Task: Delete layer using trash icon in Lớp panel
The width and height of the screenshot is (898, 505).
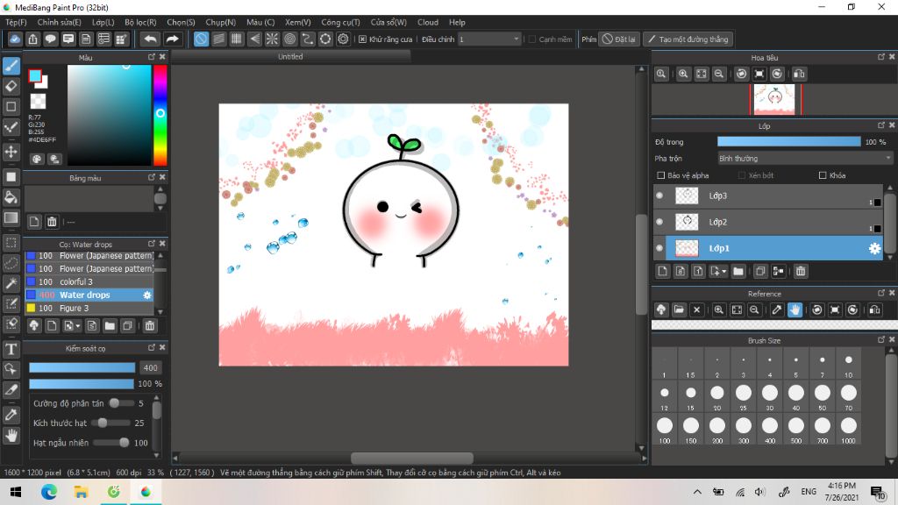Action: [801, 272]
